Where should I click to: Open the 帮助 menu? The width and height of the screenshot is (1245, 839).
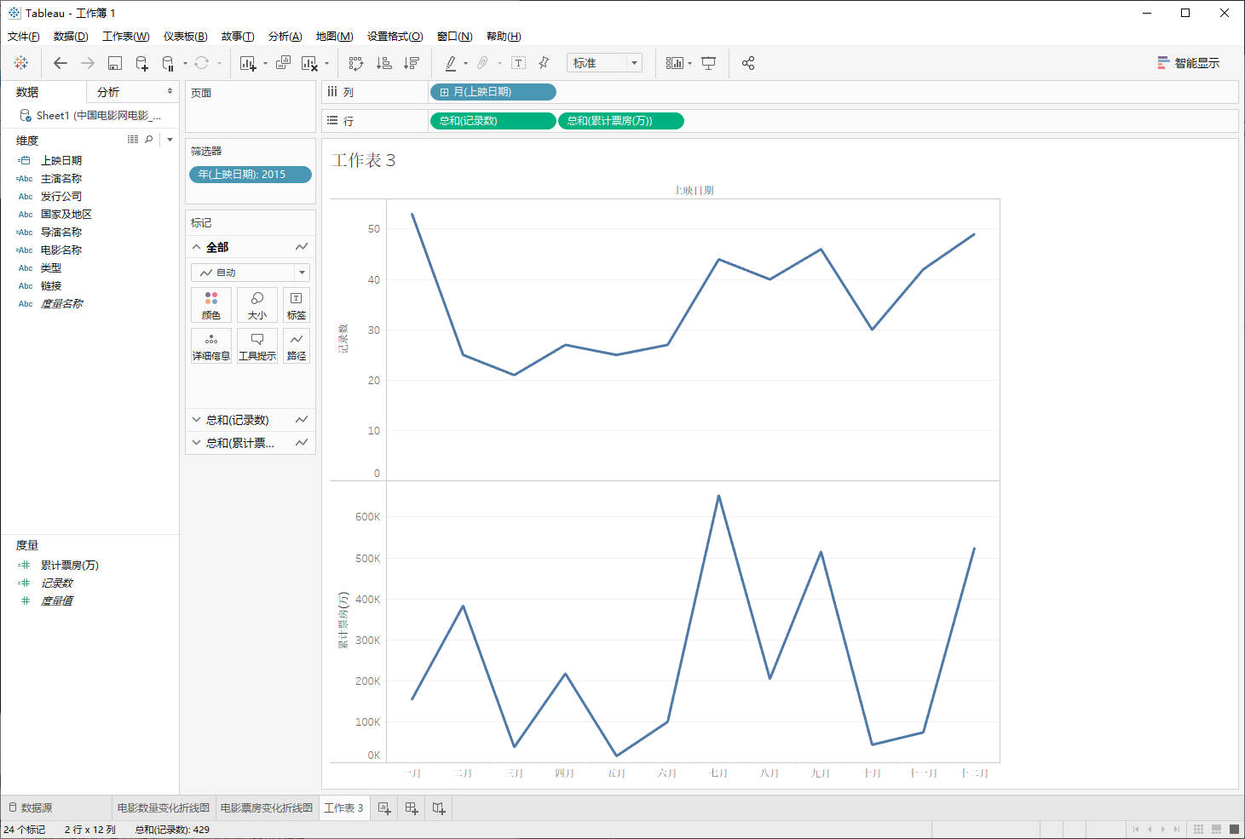pyautogui.click(x=504, y=37)
